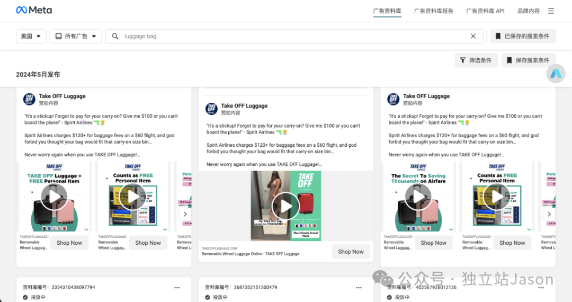Open 已保存的搜索条件 saved searches
The width and height of the screenshot is (572, 302).
coord(523,36)
